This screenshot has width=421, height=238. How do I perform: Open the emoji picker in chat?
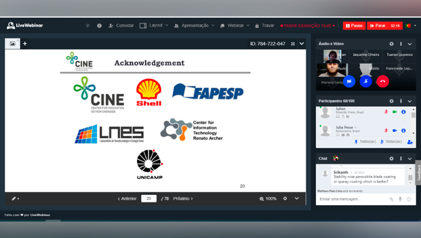click(409, 199)
